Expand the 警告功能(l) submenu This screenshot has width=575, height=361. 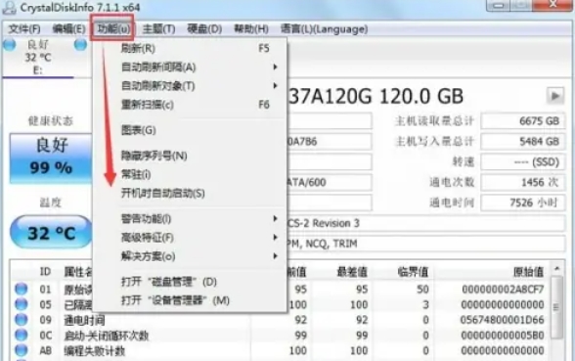pyautogui.click(x=190, y=219)
